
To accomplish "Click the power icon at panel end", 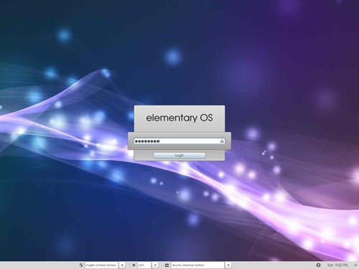I will [355, 265].
